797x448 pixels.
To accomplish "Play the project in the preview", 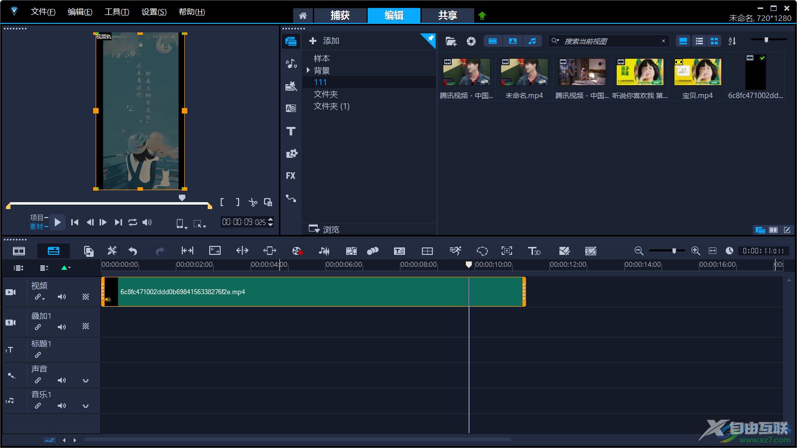I will 57,222.
